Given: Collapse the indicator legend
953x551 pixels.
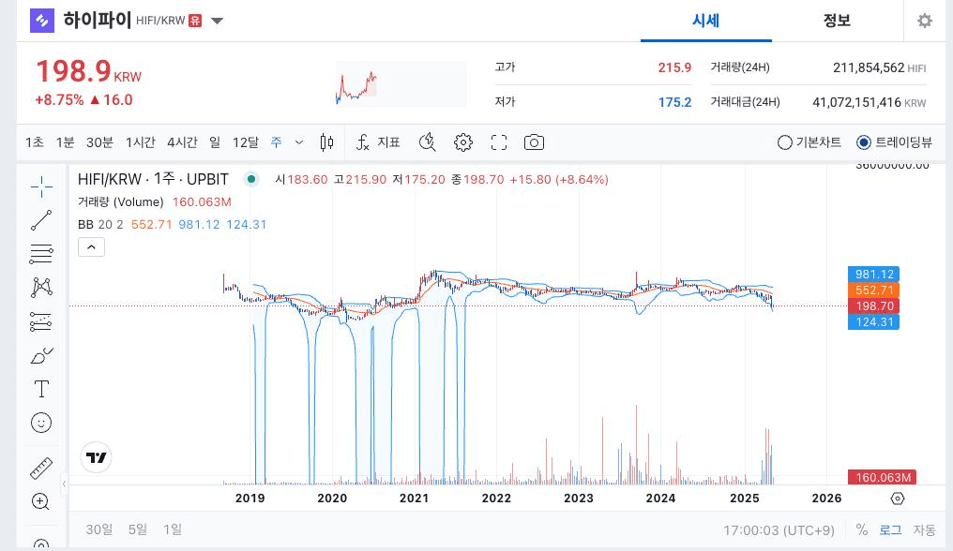Looking at the screenshot, I should pyautogui.click(x=91, y=247).
